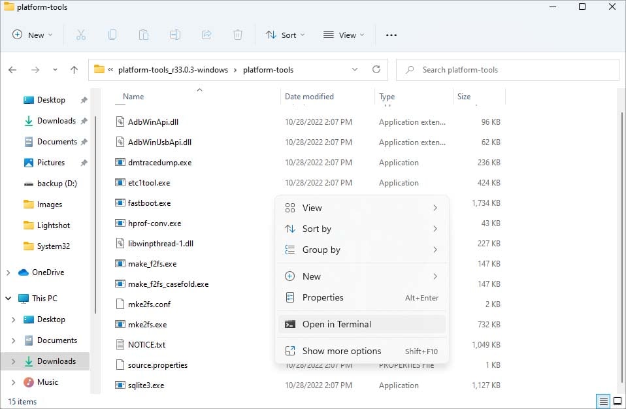Switch to large thumbnails view icon
Viewport: 626px width, 409px height.
(x=618, y=401)
